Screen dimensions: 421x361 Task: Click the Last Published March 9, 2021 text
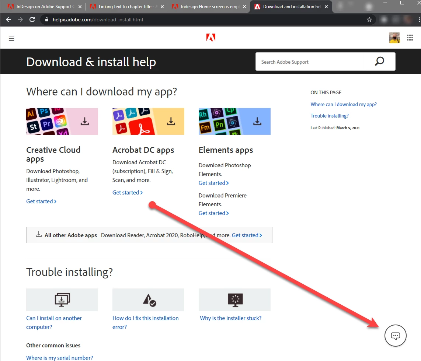click(335, 128)
